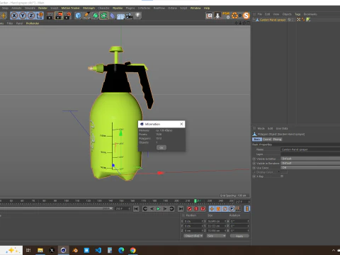Click the texture tag on Garden Hand sprayer

pyautogui.click(x=299, y=20)
